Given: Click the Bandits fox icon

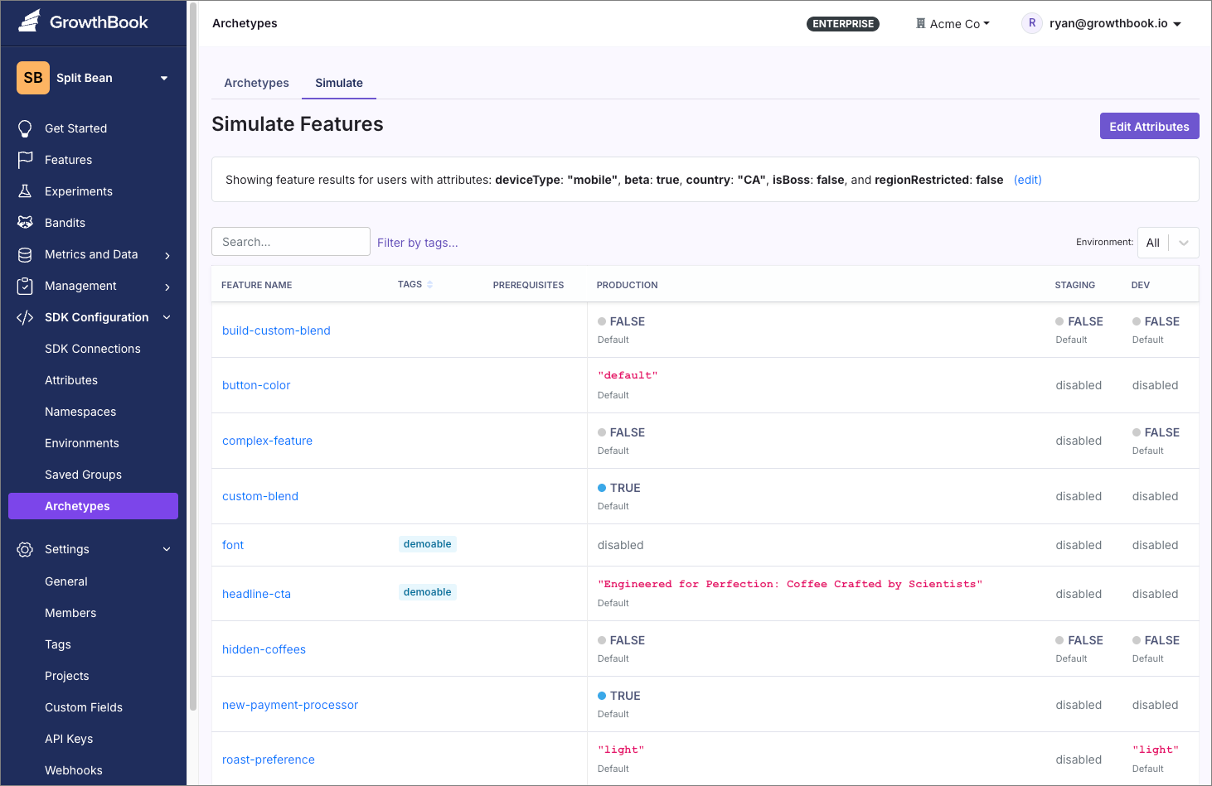Looking at the screenshot, I should coord(26,222).
